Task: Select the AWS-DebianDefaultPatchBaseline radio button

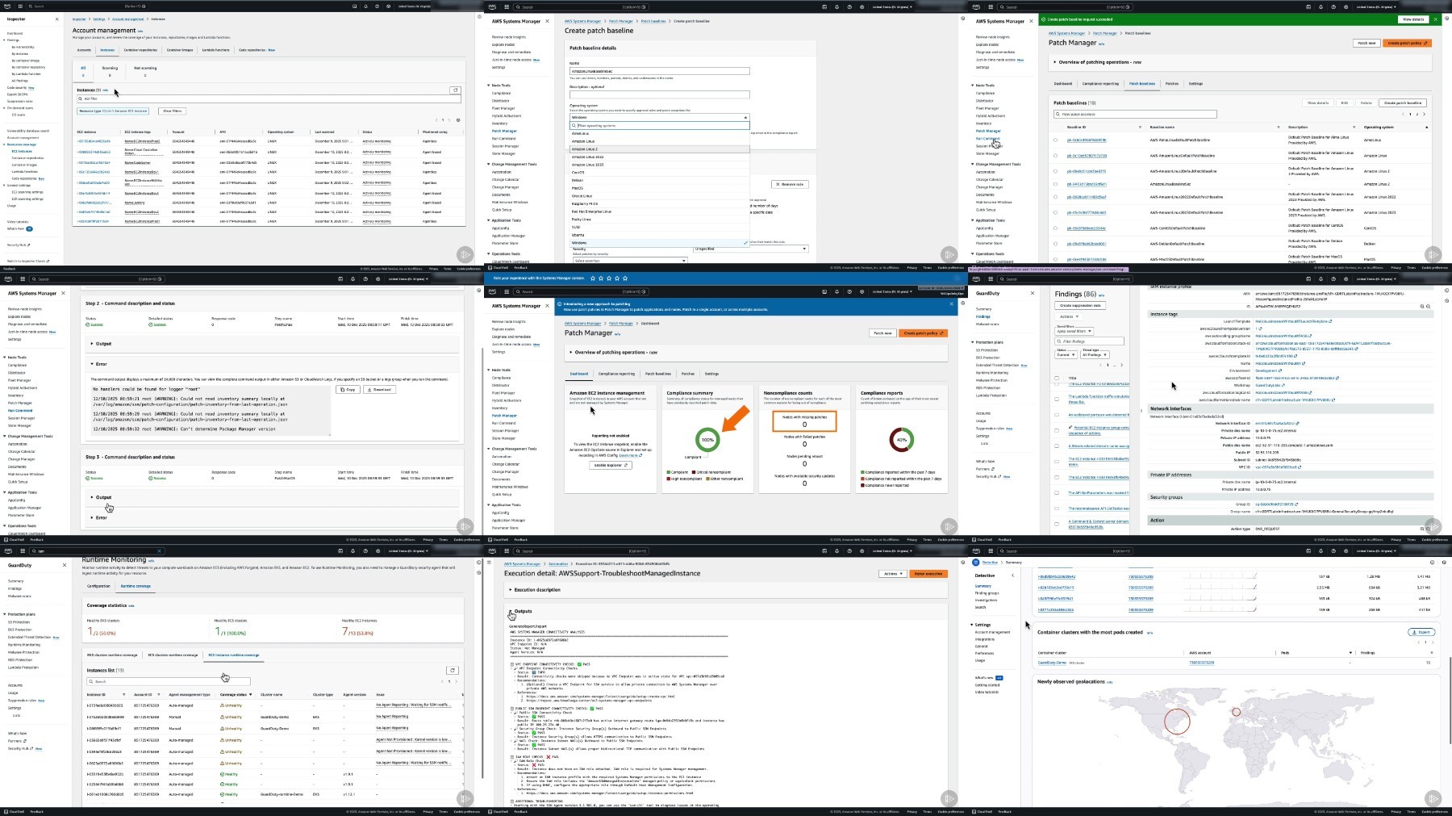Action: (1056, 244)
